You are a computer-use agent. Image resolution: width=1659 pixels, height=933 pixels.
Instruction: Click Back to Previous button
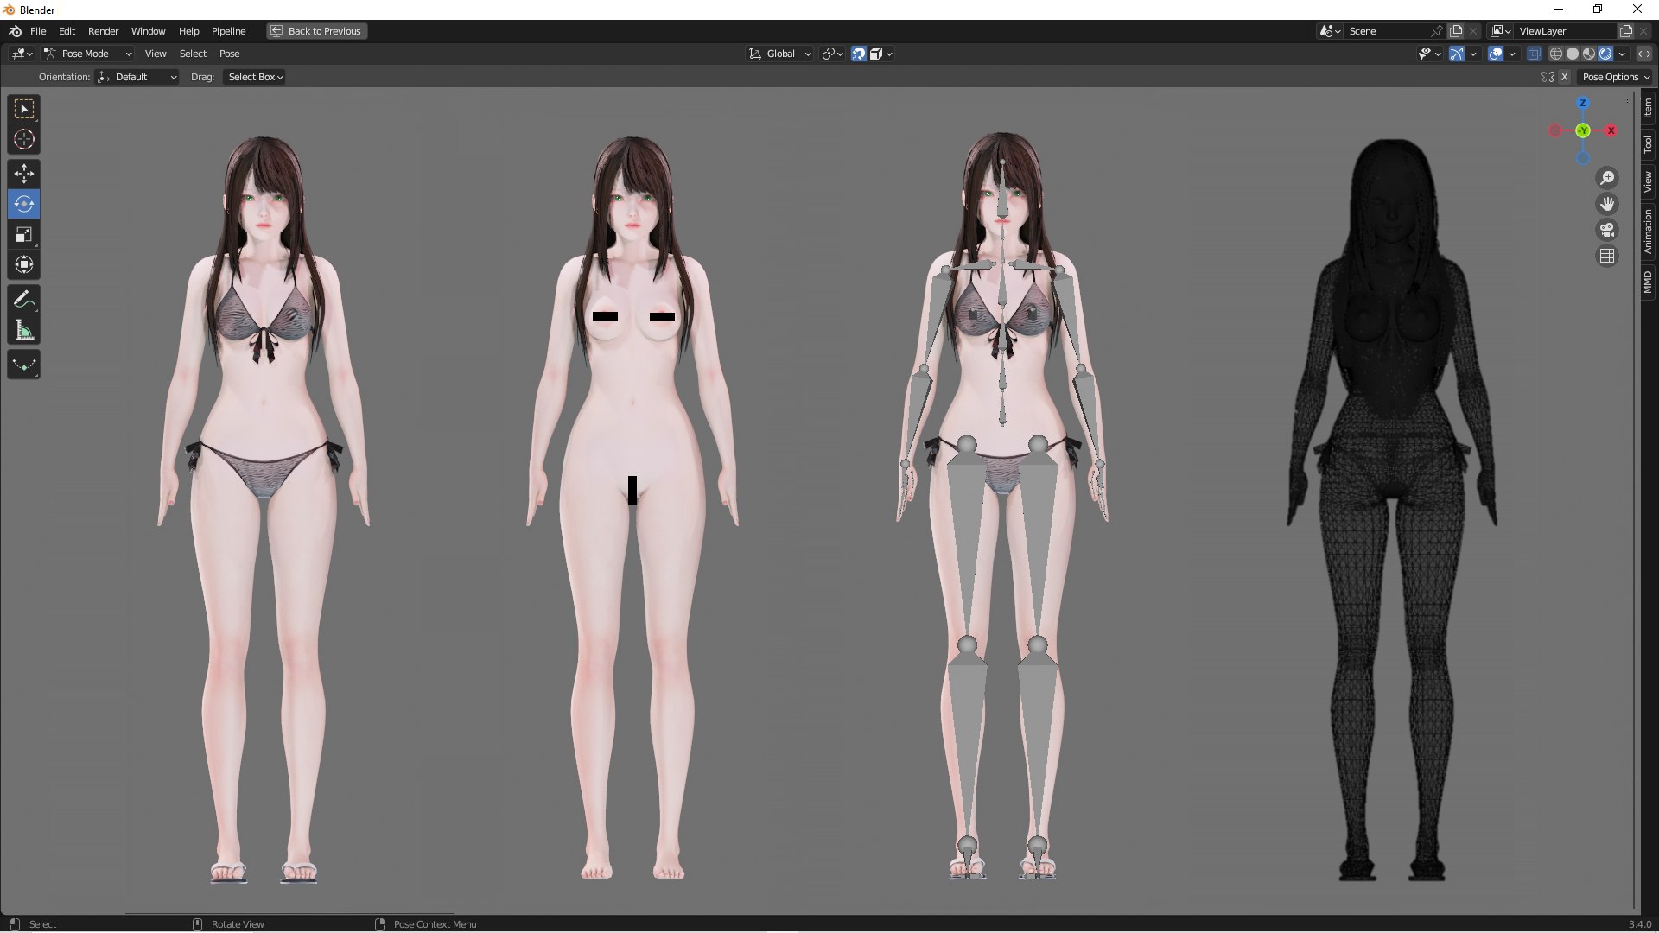316,31
